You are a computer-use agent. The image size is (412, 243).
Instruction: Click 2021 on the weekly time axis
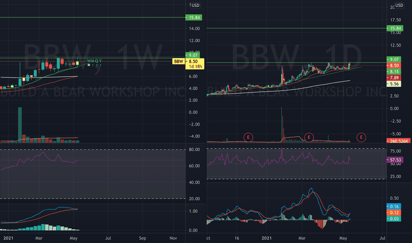pos(8,238)
